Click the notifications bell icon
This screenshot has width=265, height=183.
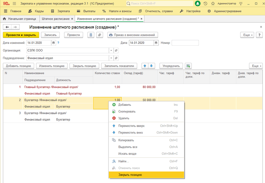pos(198,3)
